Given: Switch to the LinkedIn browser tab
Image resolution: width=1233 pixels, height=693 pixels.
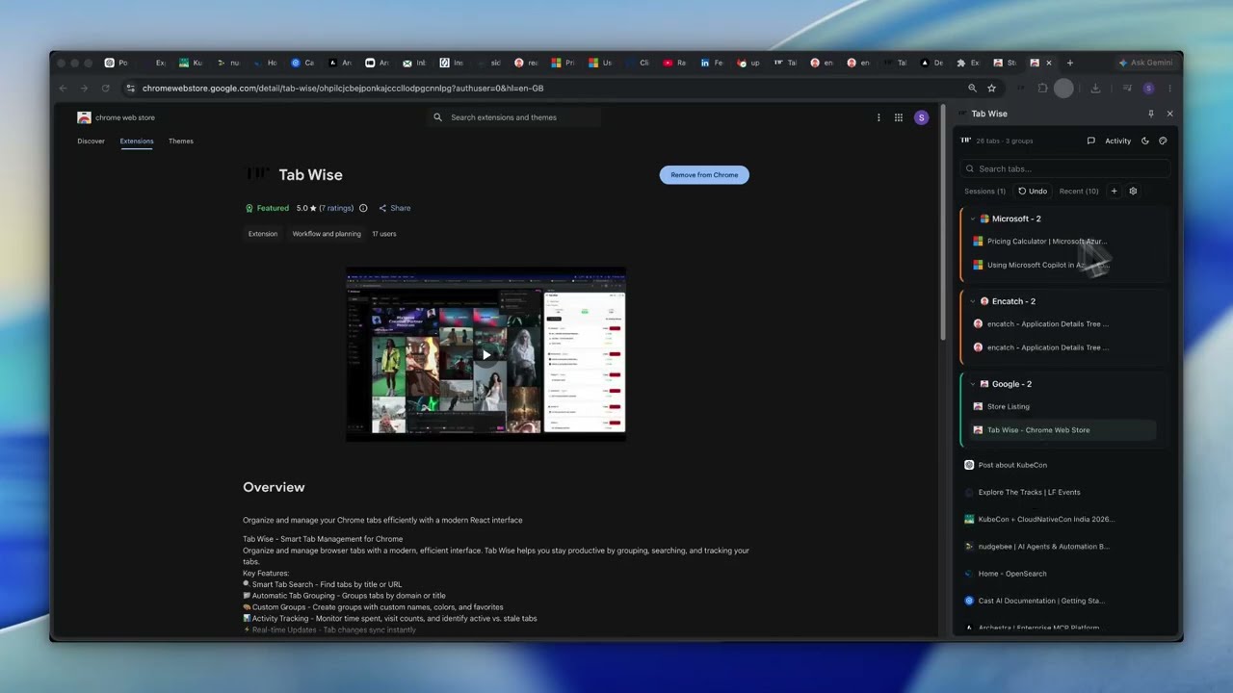Looking at the screenshot, I should 712,63.
